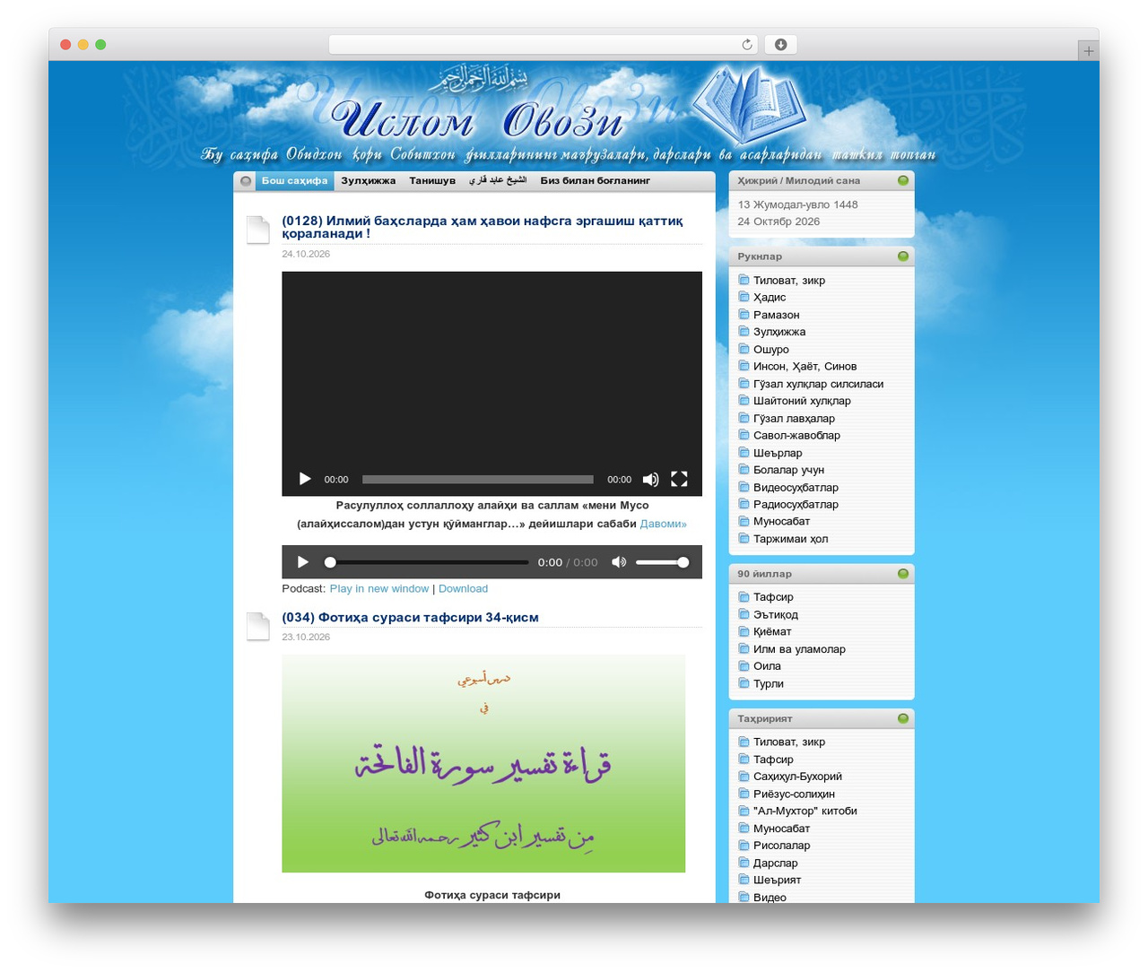Click the folder icon beside Қиёмат
Image resolution: width=1148 pixels, height=972 pixels.
point(744,631)
